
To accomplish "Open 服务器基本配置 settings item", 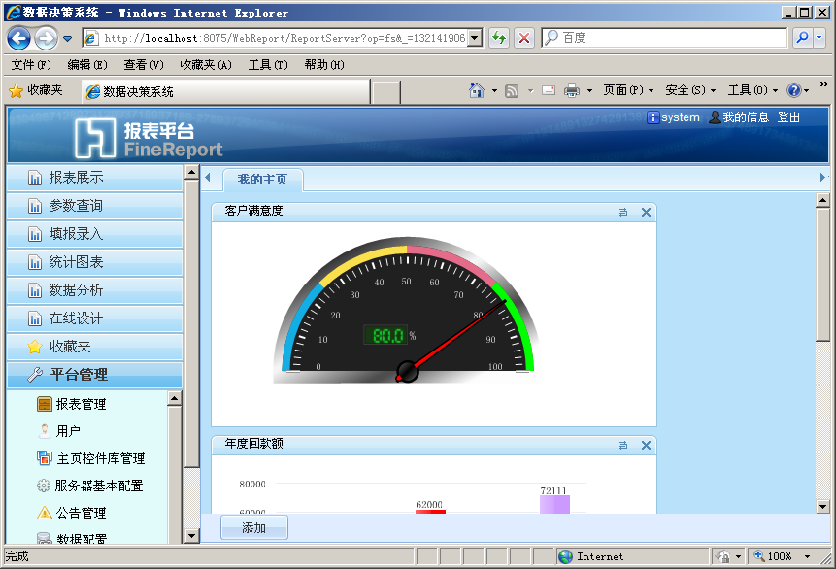I will coord(90,485).
